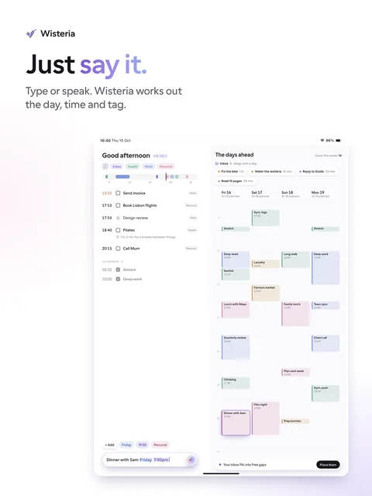Open the Prep lunches event on Sunday

[x=296, y=421]
